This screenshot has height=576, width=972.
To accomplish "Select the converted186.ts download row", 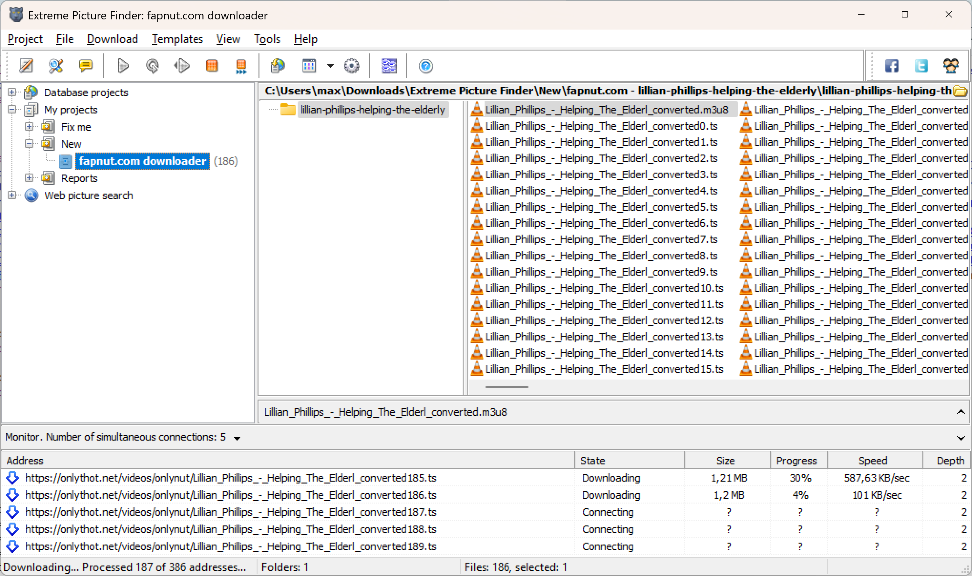I will pyautogui.click(x=486, y=495).
